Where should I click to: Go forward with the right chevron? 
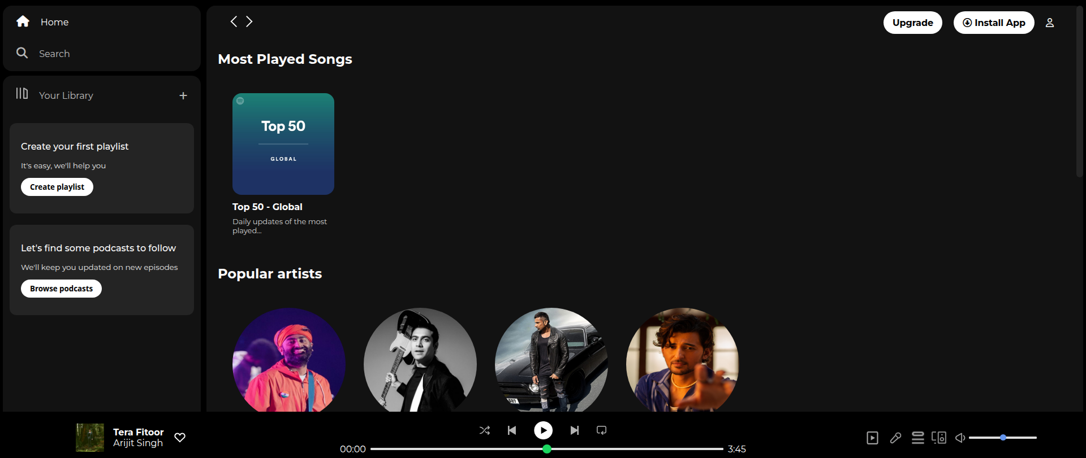249,21
